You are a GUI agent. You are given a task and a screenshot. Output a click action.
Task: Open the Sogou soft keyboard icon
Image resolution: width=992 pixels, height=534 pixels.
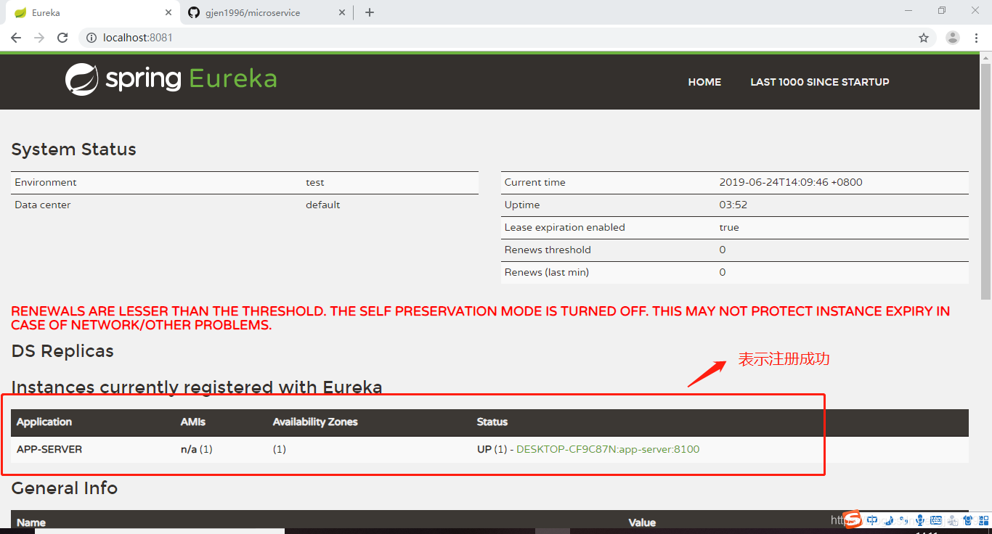pyautogui.click(x=936, y=520)
